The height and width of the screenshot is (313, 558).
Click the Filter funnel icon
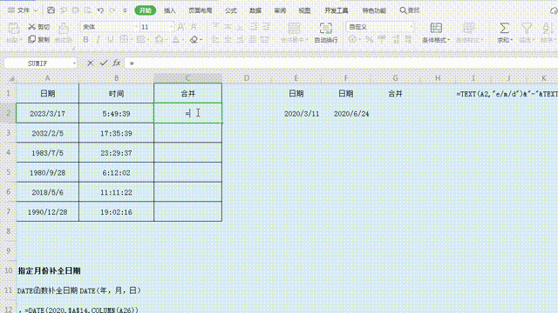(x=527, y=28)
